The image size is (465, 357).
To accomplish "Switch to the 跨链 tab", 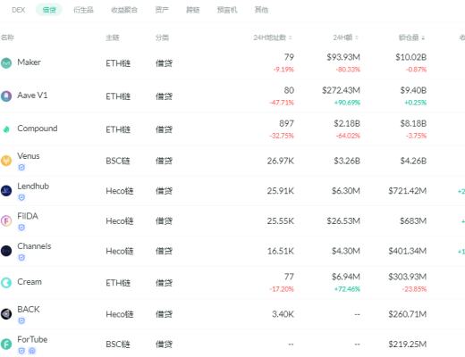I will pos(193,10).
